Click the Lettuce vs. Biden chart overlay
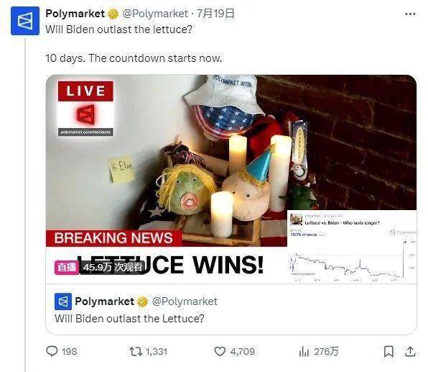Image resolution: width=428 pixels, height=372 pixels. tap(352, 247)
